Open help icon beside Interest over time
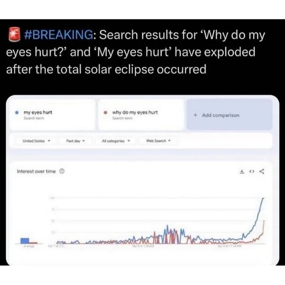 62,171
